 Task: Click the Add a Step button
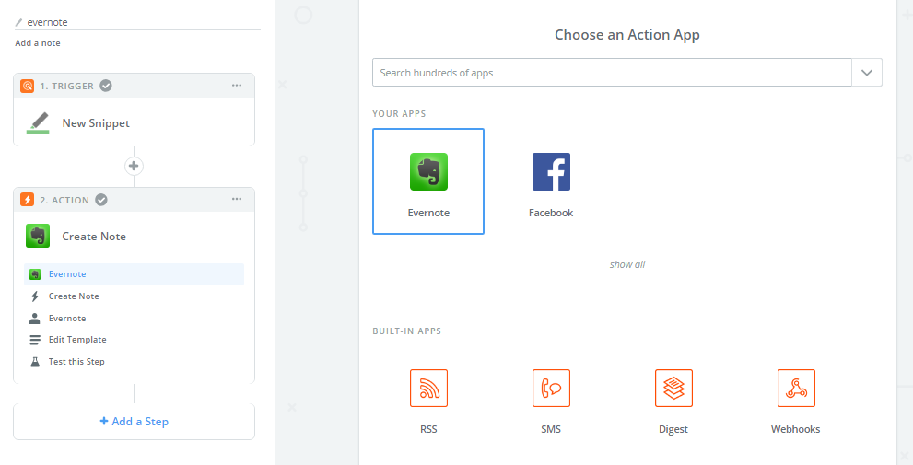click(135, 422)
